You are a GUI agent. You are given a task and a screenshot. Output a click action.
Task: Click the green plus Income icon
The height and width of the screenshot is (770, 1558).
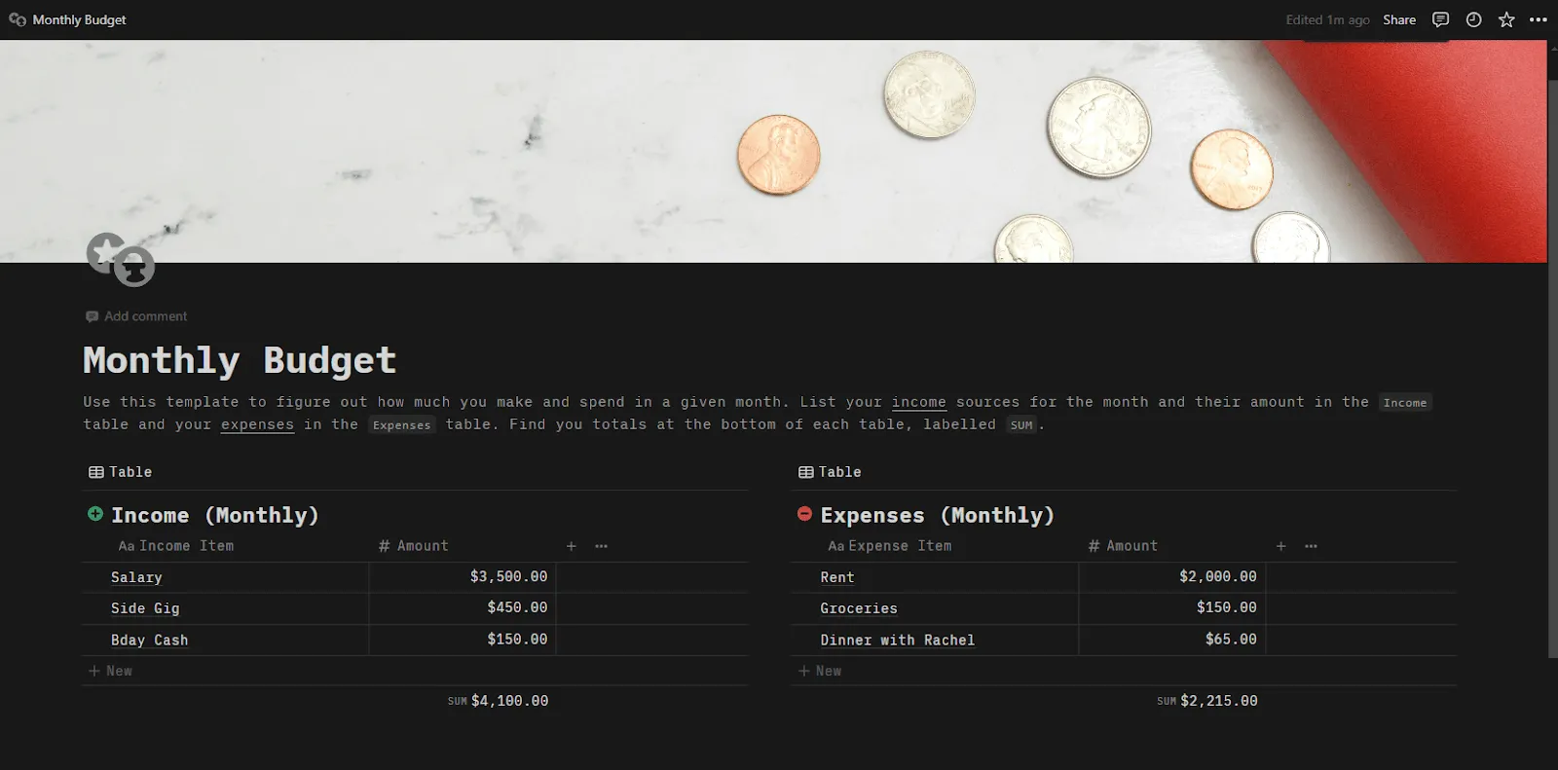coord(95,514)
